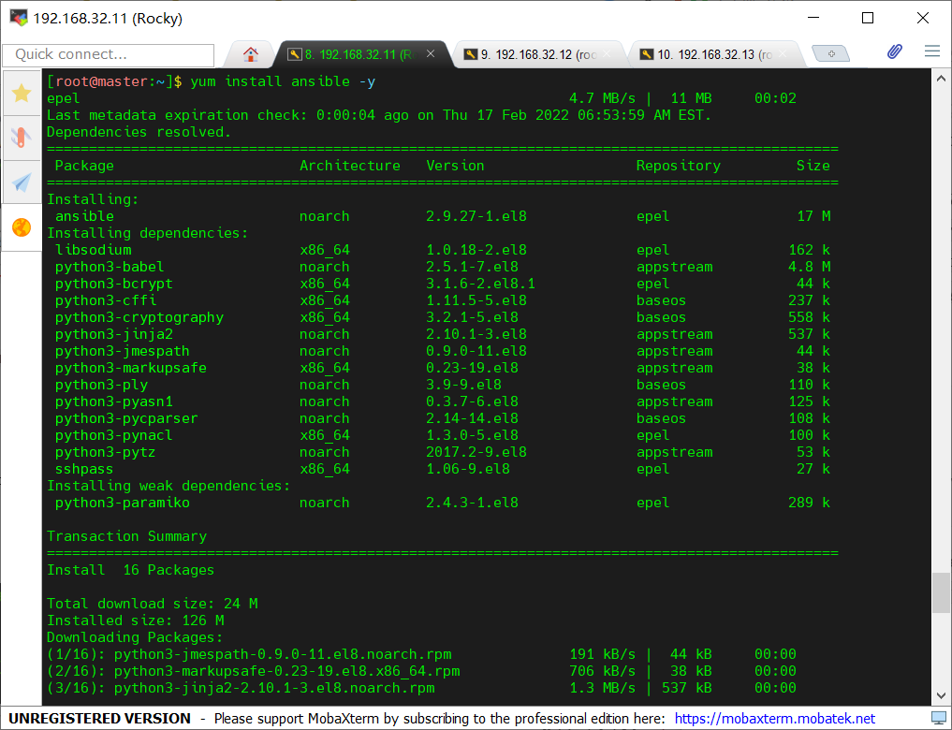Click 'Install 16 Packages' text
The image size is (952, 730).
[130, 570]
